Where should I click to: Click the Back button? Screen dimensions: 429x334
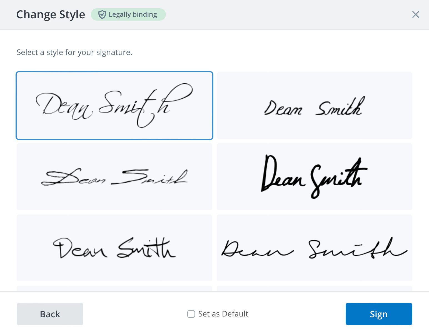50,314
